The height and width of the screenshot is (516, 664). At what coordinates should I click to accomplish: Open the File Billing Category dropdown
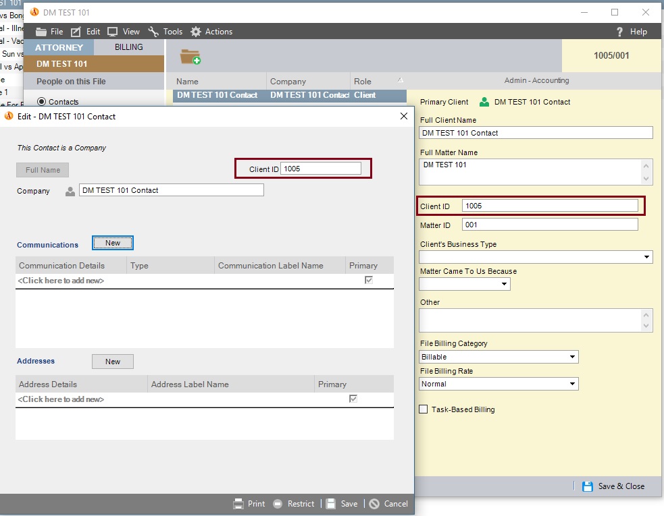(573, 357)
